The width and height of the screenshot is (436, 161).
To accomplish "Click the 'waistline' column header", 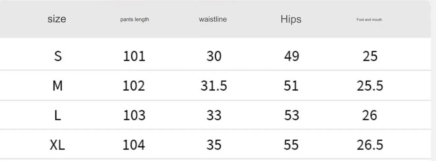I will coord(213,19).
